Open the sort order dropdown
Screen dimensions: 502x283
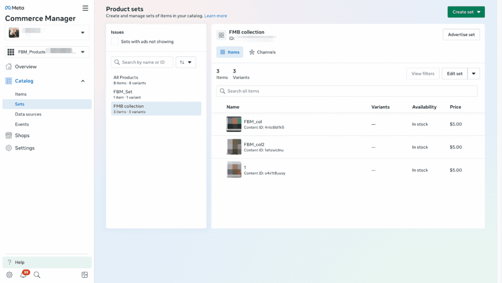[x=186, y=62]
